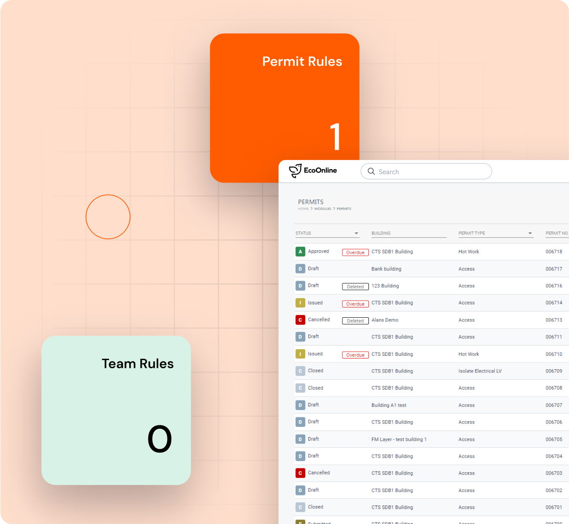
Task: Click red Cancelled icon for permit 006713
Action: click(300, 320)
